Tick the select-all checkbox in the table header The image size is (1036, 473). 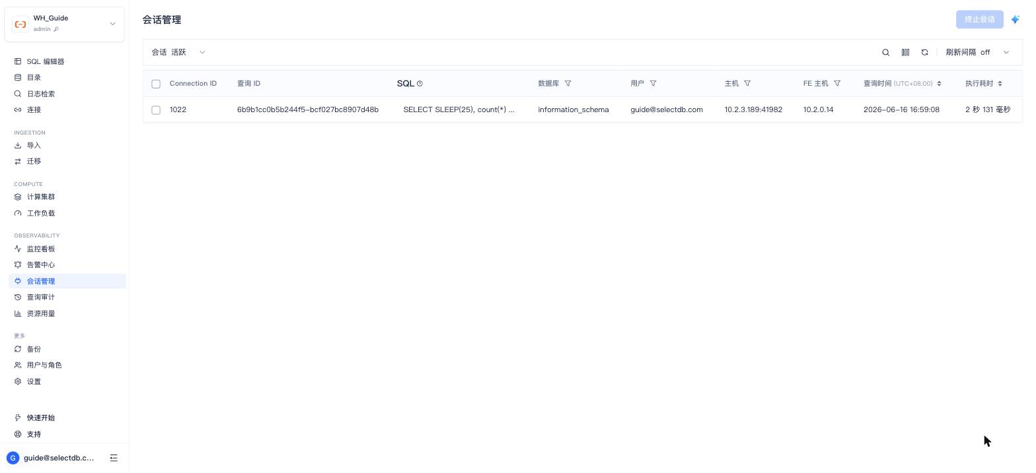coord(156,84)
